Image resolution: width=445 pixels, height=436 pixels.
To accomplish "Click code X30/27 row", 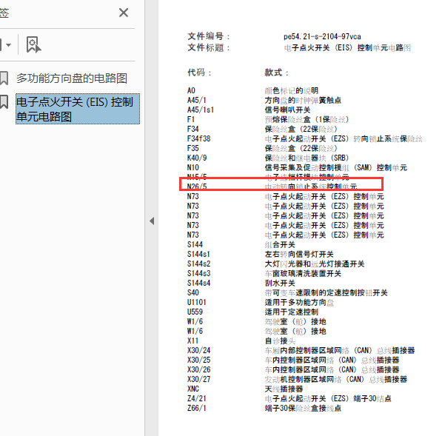I will pos(297,380).
